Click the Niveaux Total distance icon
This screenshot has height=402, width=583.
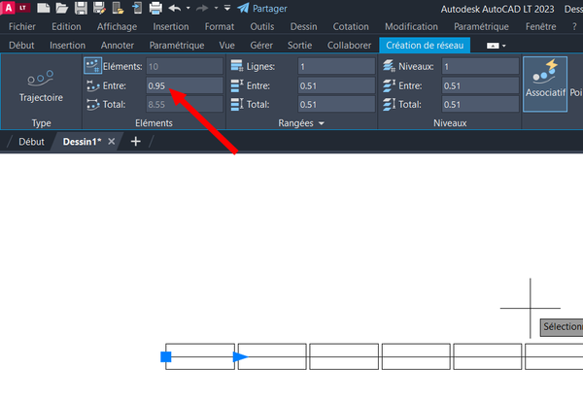tap(389, 105)
